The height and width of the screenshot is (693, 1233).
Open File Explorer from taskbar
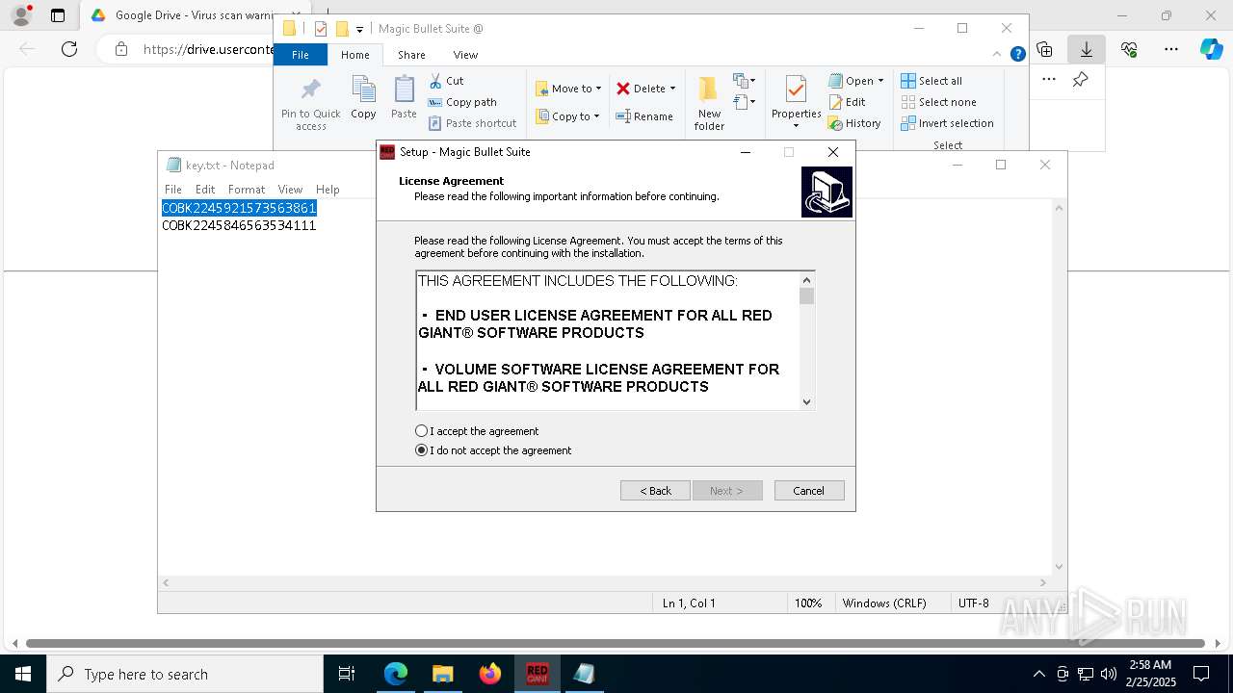443,674
